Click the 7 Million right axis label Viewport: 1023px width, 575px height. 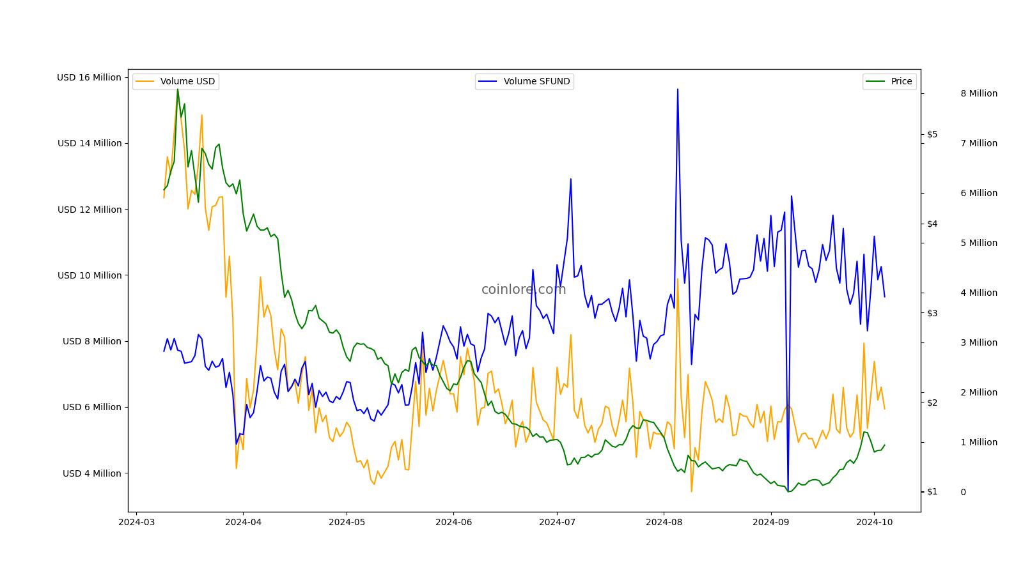click(x=979, y=143)
